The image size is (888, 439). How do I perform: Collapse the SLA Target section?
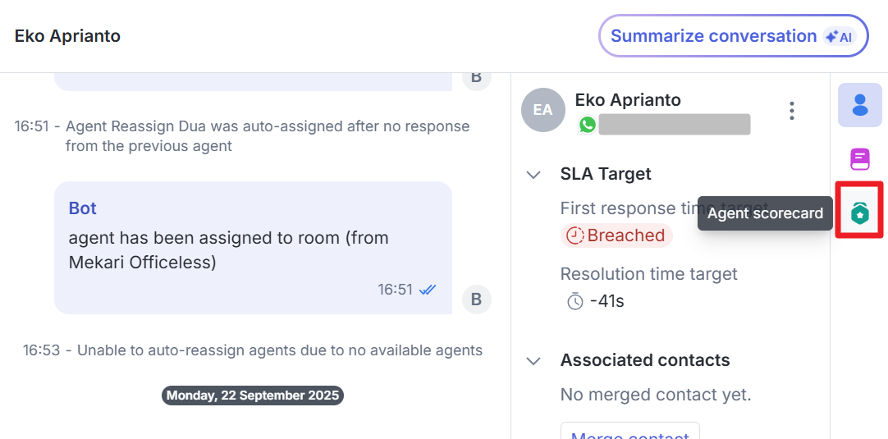[533, 174]
